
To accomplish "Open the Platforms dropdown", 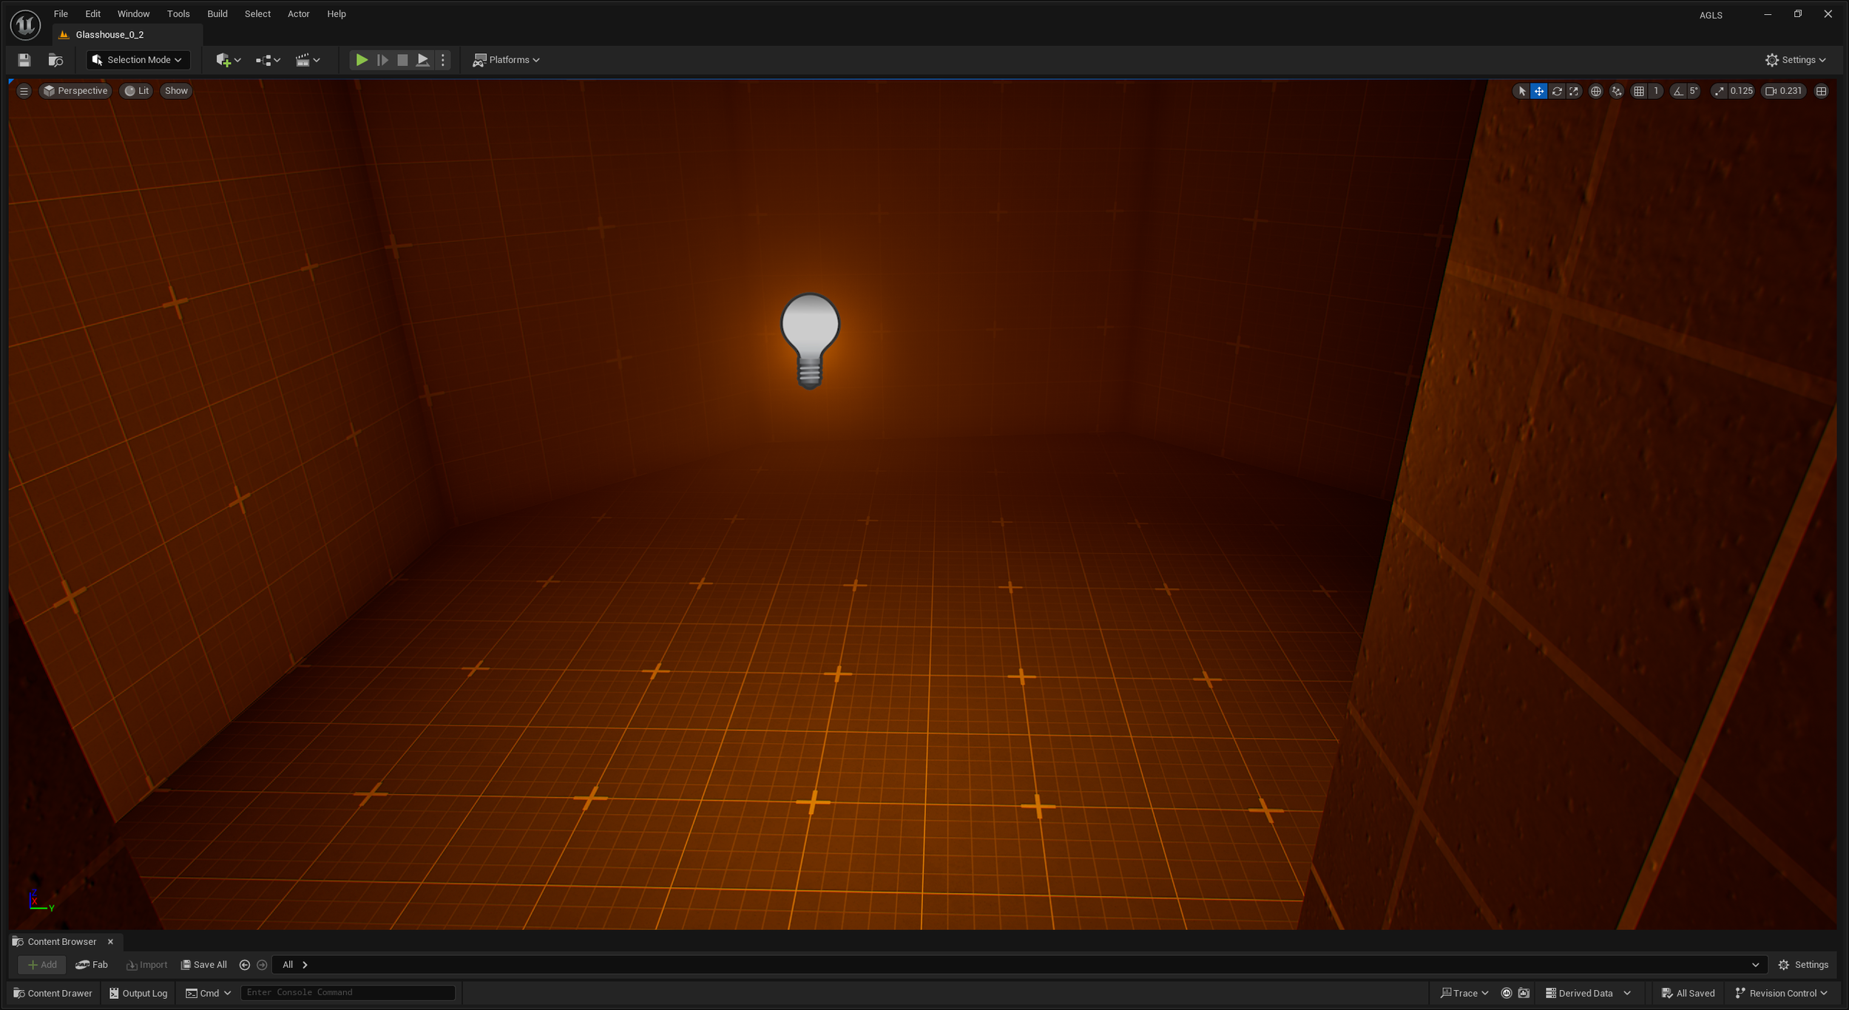I will tap(507, 60).
